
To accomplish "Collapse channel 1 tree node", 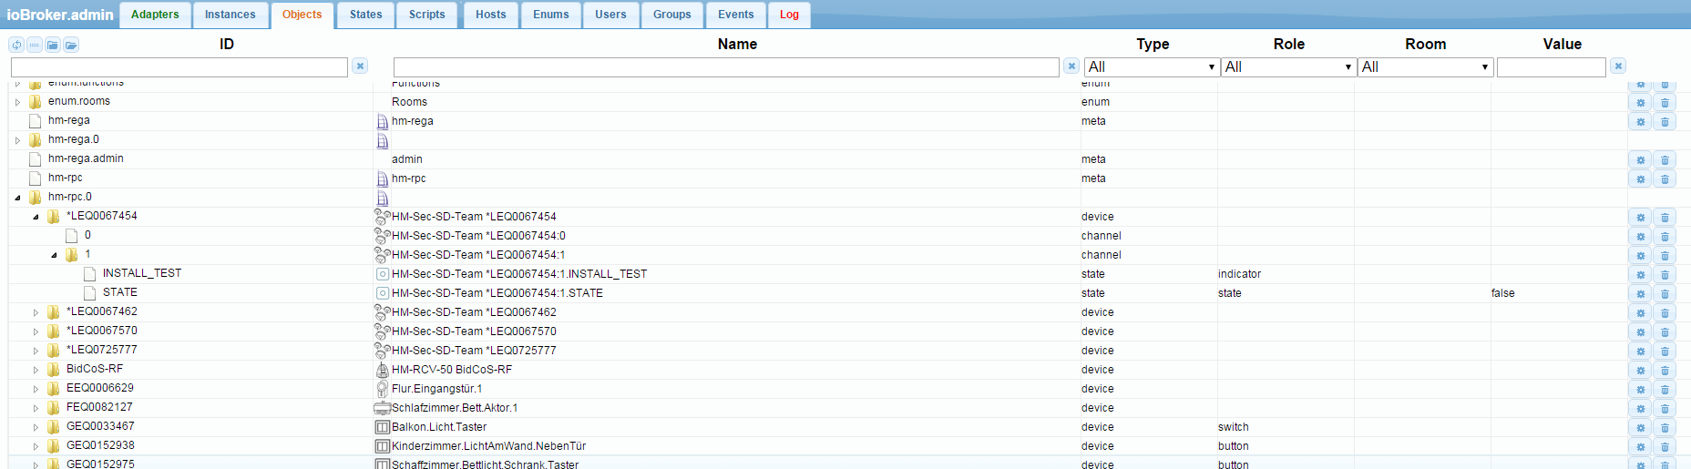I will pos(54,255).
